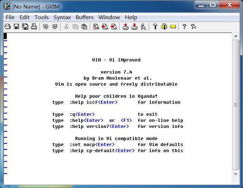The height and width of the screenshot is (188, 243).
Task: Print the buffer using the printer icon
Action: [34, 27]
